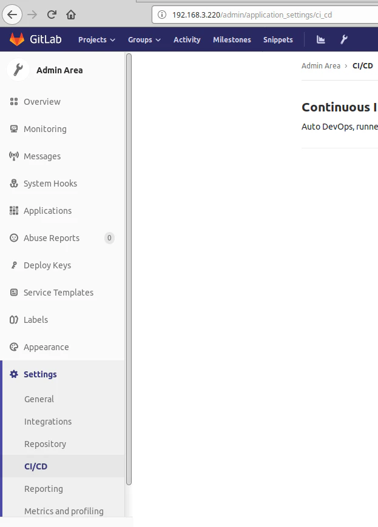Open General settings

[x=39, y=399]
